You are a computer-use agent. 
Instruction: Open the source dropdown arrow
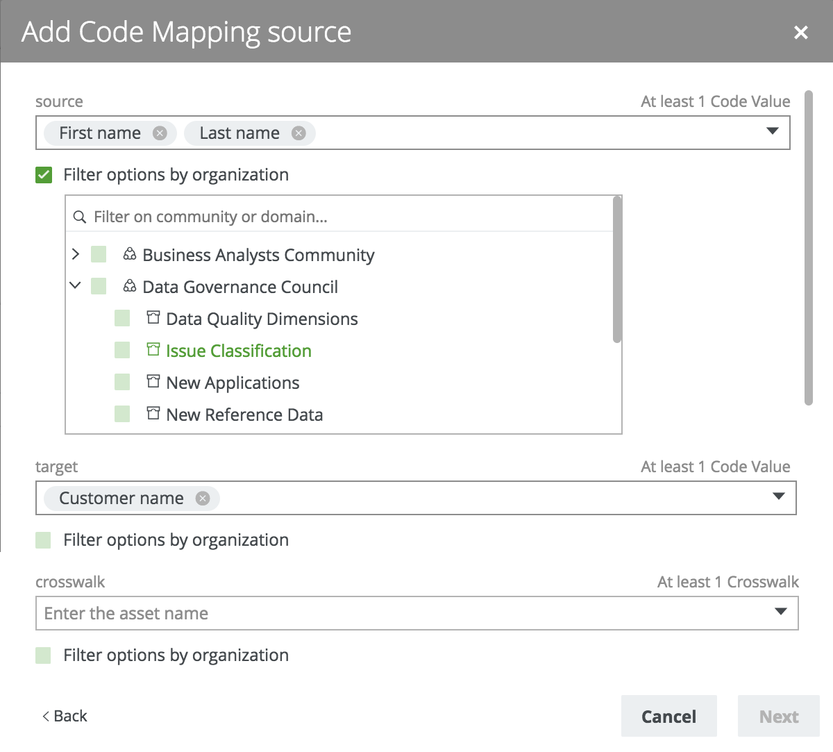772,132
